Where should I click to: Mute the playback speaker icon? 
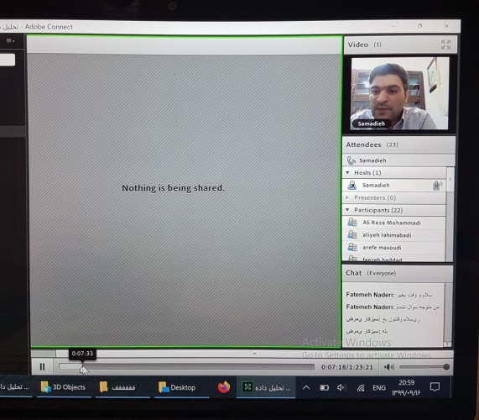[389, 367]
